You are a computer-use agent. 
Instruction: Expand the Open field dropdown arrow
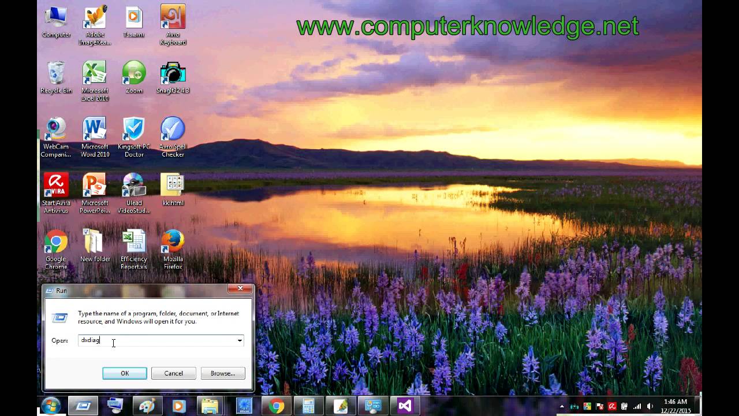[x=240, y=340]
